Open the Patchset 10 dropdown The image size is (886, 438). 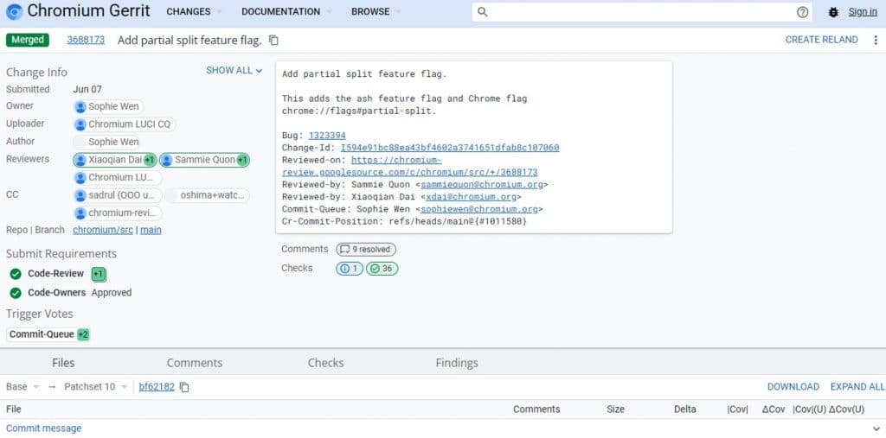(95, 387)
